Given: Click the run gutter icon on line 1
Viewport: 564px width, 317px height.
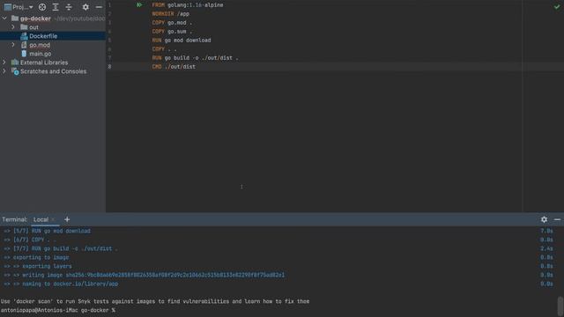Looking at the screenshot, I should [139, 5].
